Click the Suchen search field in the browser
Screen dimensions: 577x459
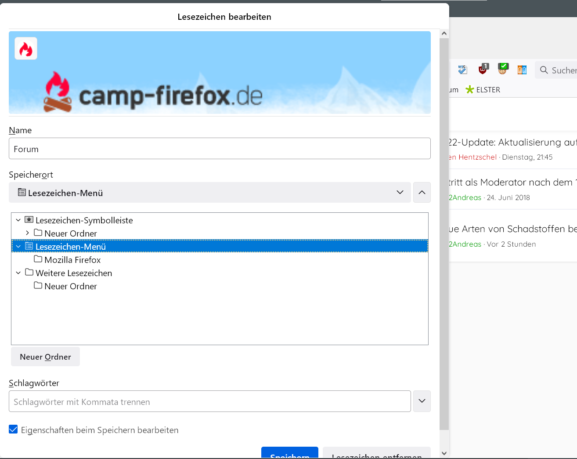(556, 70)
